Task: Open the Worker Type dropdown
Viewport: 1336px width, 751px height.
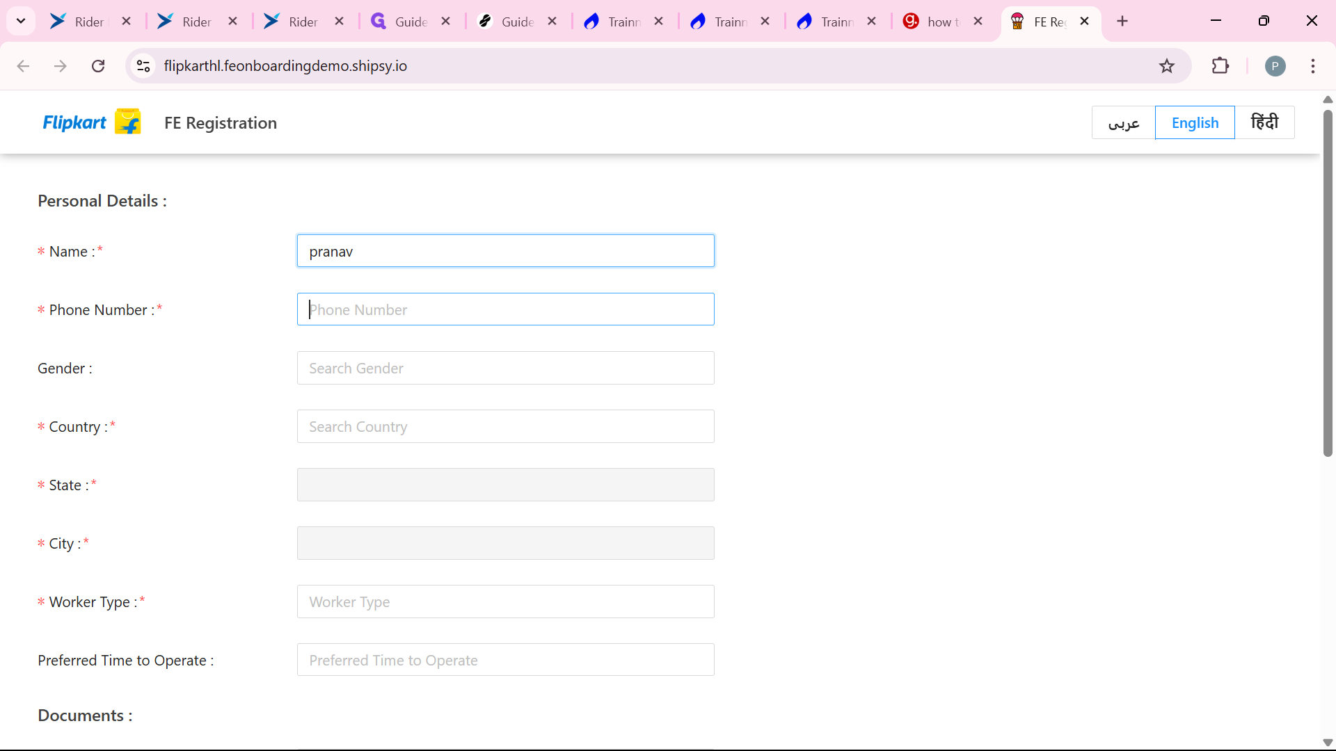Action: [506, 601]
